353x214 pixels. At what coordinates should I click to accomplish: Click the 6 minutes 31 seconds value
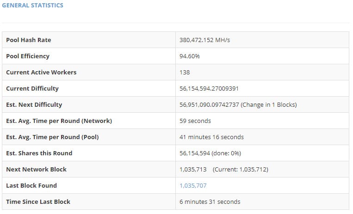point(210,202)
